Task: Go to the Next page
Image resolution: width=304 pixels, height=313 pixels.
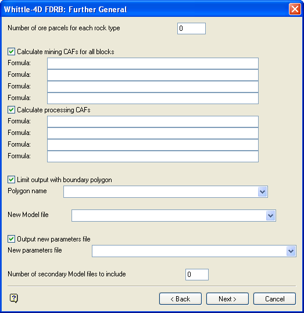Action: point(227,299)
